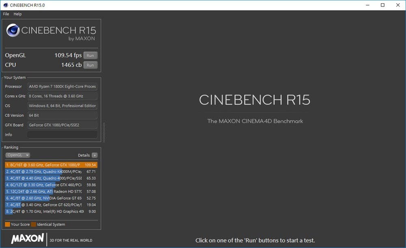Click the GFX Board GeForce GTX 1080 field
Image resolution: width=406 pixels, height=248 pixels.
click(62, 125)
